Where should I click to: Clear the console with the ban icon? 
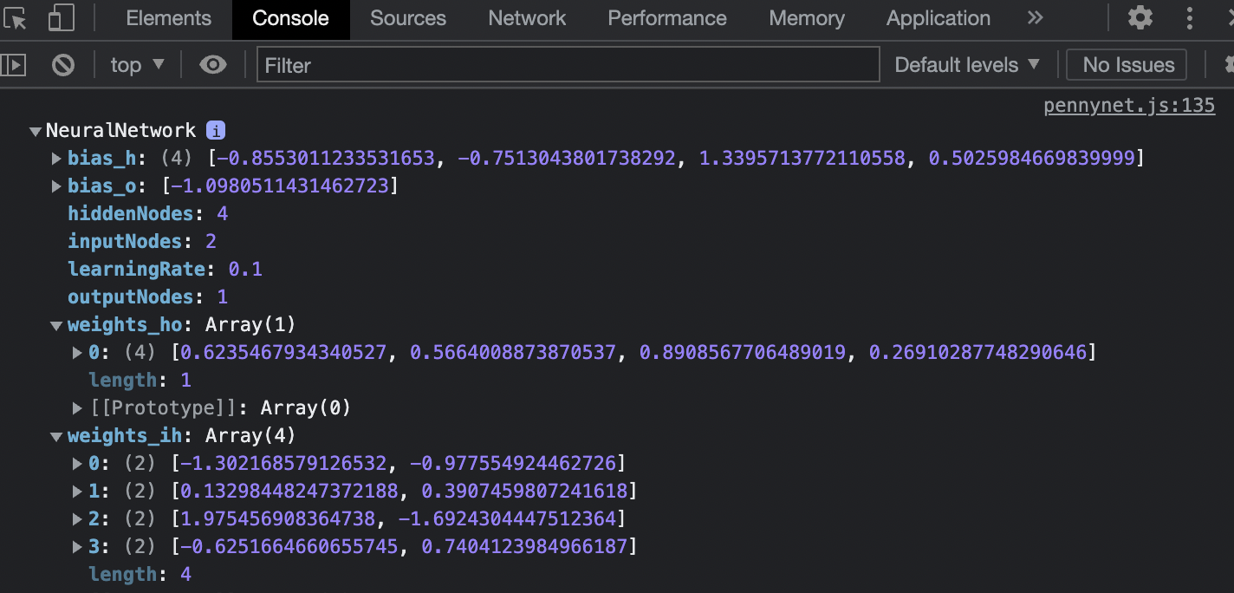coord(63,65)
